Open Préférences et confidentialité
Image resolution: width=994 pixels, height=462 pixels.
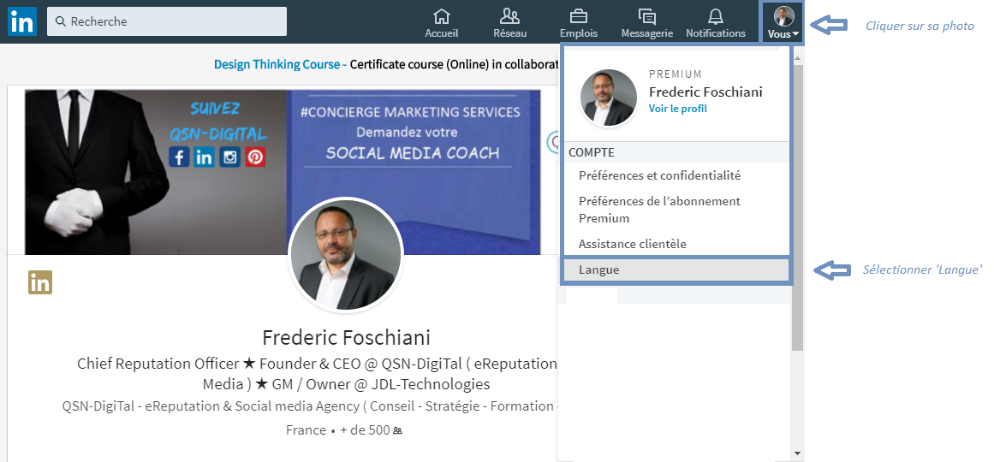659,175
